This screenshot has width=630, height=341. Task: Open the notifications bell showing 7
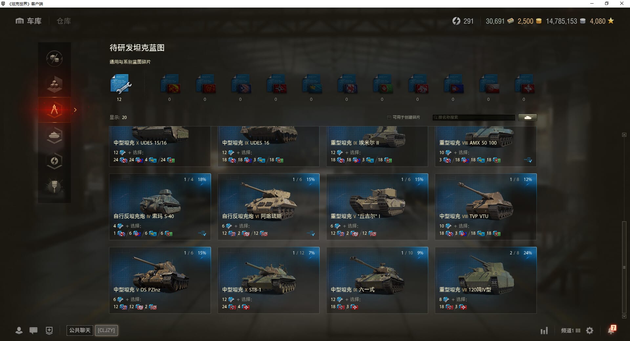tap(612, 330)
